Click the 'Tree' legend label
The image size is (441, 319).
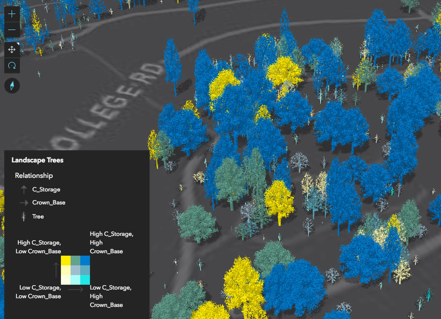tap(38, 217)
